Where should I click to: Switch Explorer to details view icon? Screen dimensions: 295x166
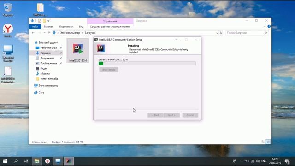click(263, 142)
